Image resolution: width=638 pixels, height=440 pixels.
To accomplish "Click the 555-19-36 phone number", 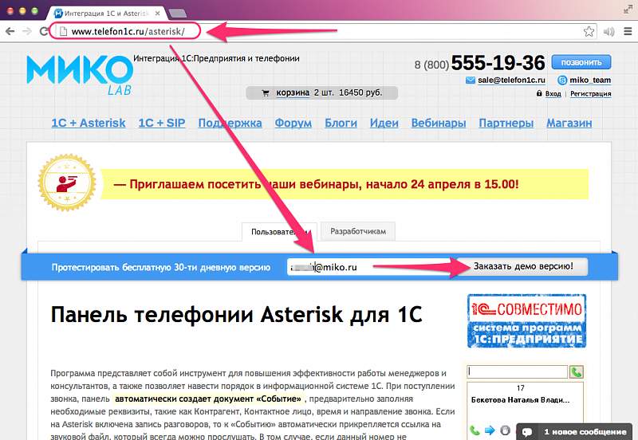I will coord(498,63).
